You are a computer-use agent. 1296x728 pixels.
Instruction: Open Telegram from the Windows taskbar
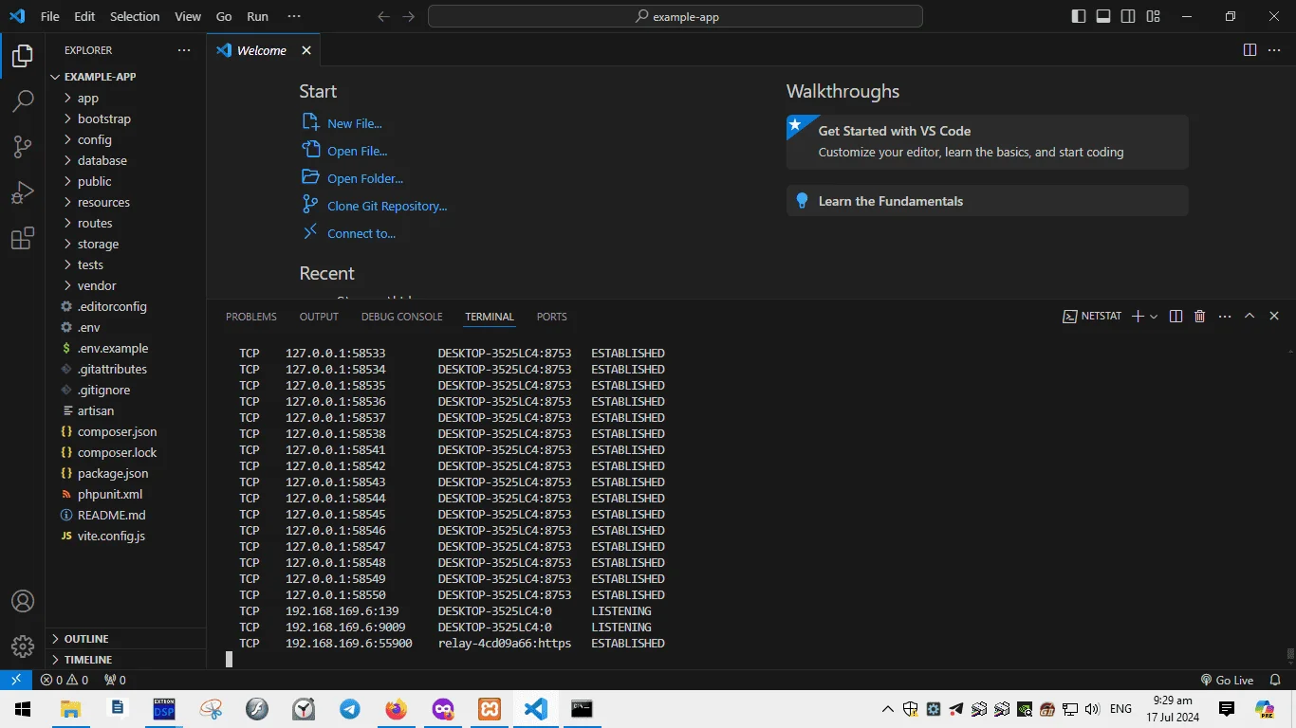(350, 709)
